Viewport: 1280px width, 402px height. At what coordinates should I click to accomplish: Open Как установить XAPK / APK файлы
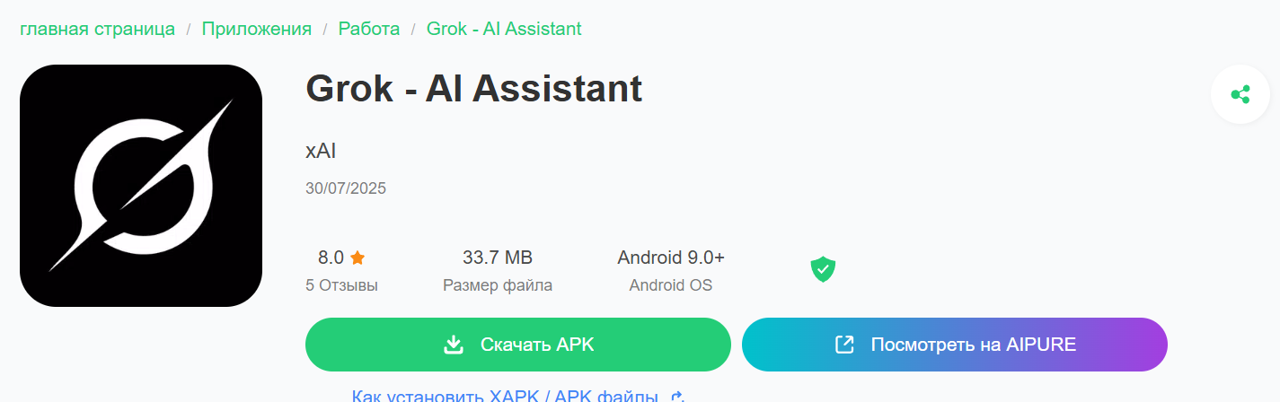[506, 396]
